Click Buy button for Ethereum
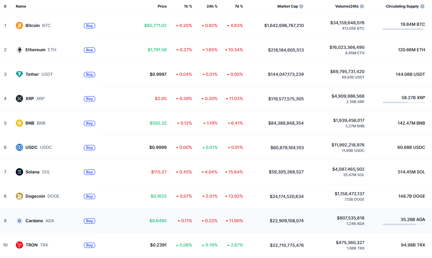This screenshot has height=258, width=432. pos(89,50)
